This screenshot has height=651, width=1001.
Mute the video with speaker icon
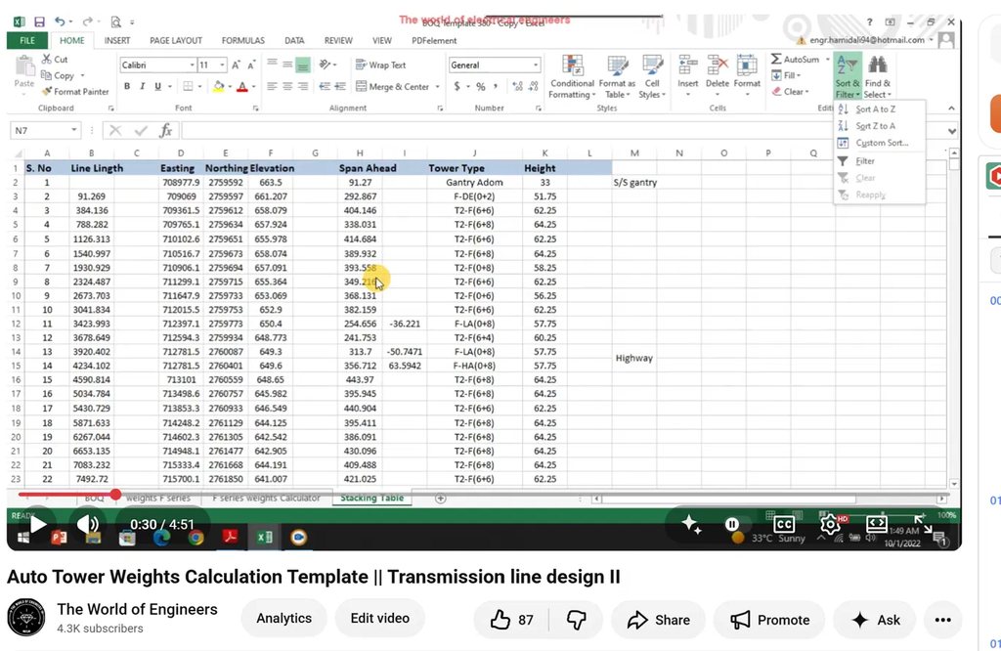pyautogui.click(x=88, y=525)
